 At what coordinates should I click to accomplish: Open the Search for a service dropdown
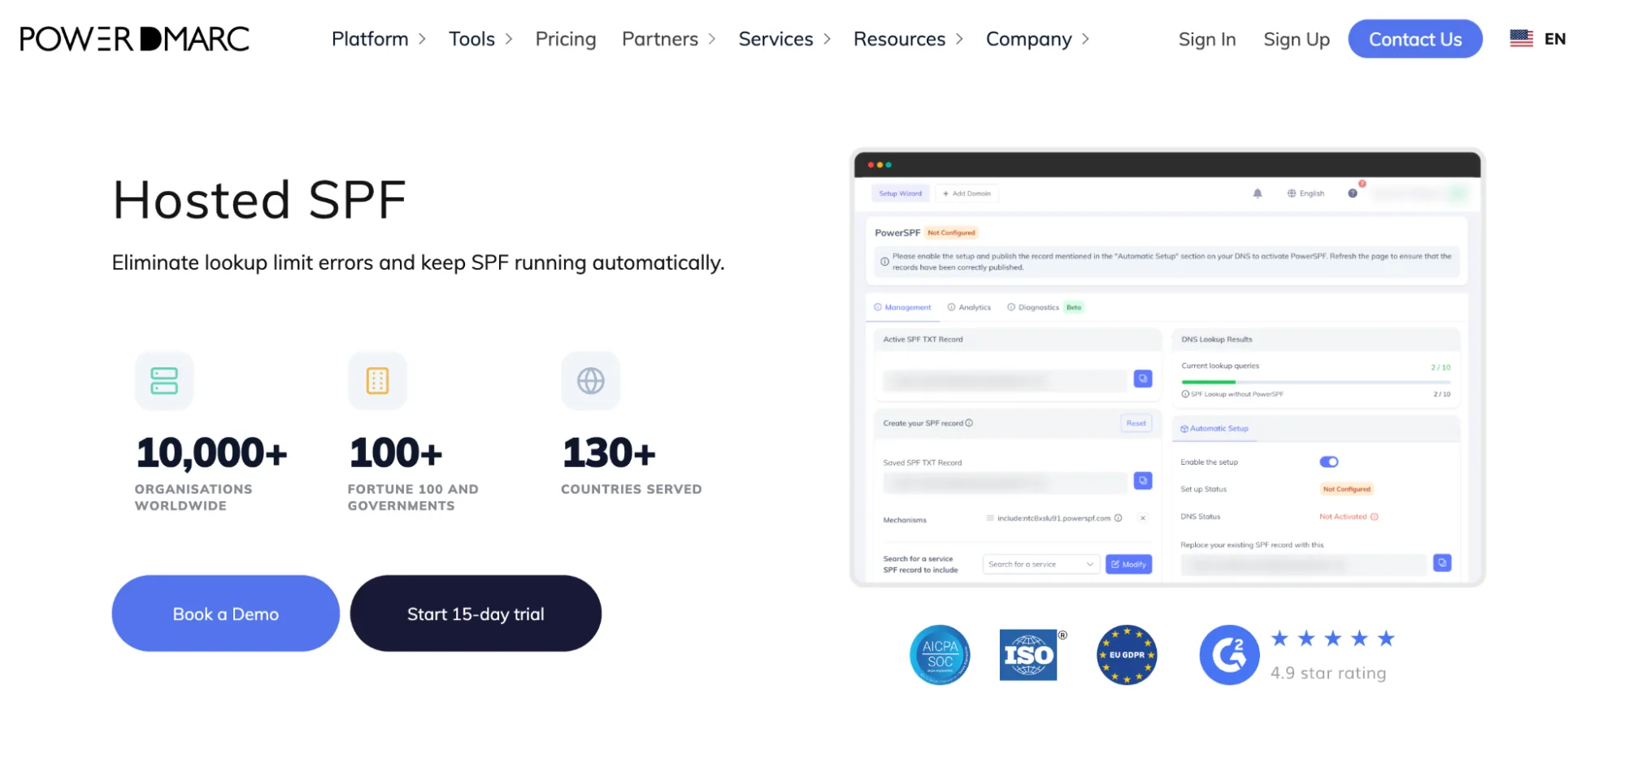tap(1041, 564)
